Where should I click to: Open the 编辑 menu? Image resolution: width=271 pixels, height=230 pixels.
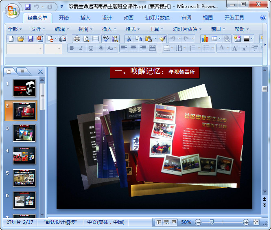tap(62, 29)
